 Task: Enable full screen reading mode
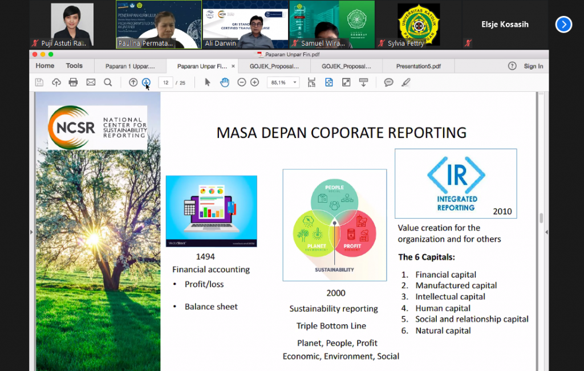(346, 82)
